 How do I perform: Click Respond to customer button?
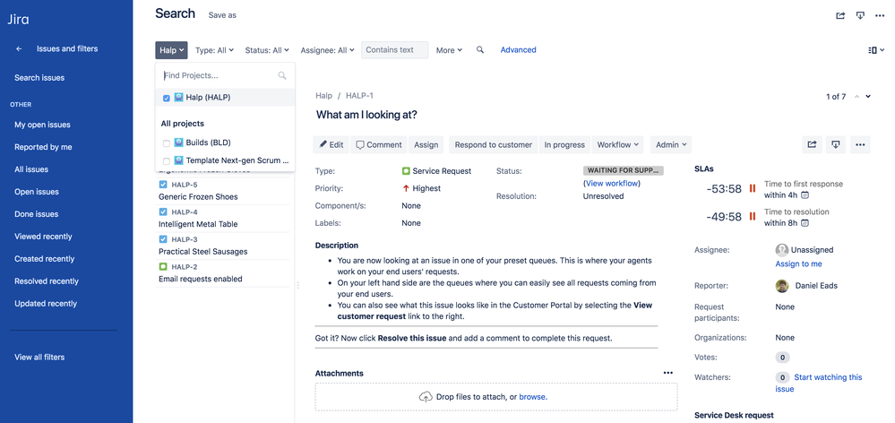click(493, 144)
